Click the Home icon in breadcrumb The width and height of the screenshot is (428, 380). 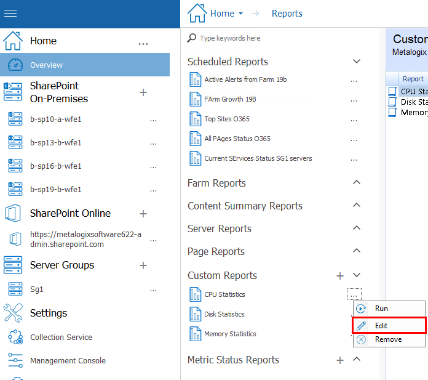point(197,14)
